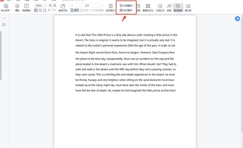Switch to 阅读模式 reading mode
The width and height of the screenshot is (243, 148).
(x=26, y=7)
